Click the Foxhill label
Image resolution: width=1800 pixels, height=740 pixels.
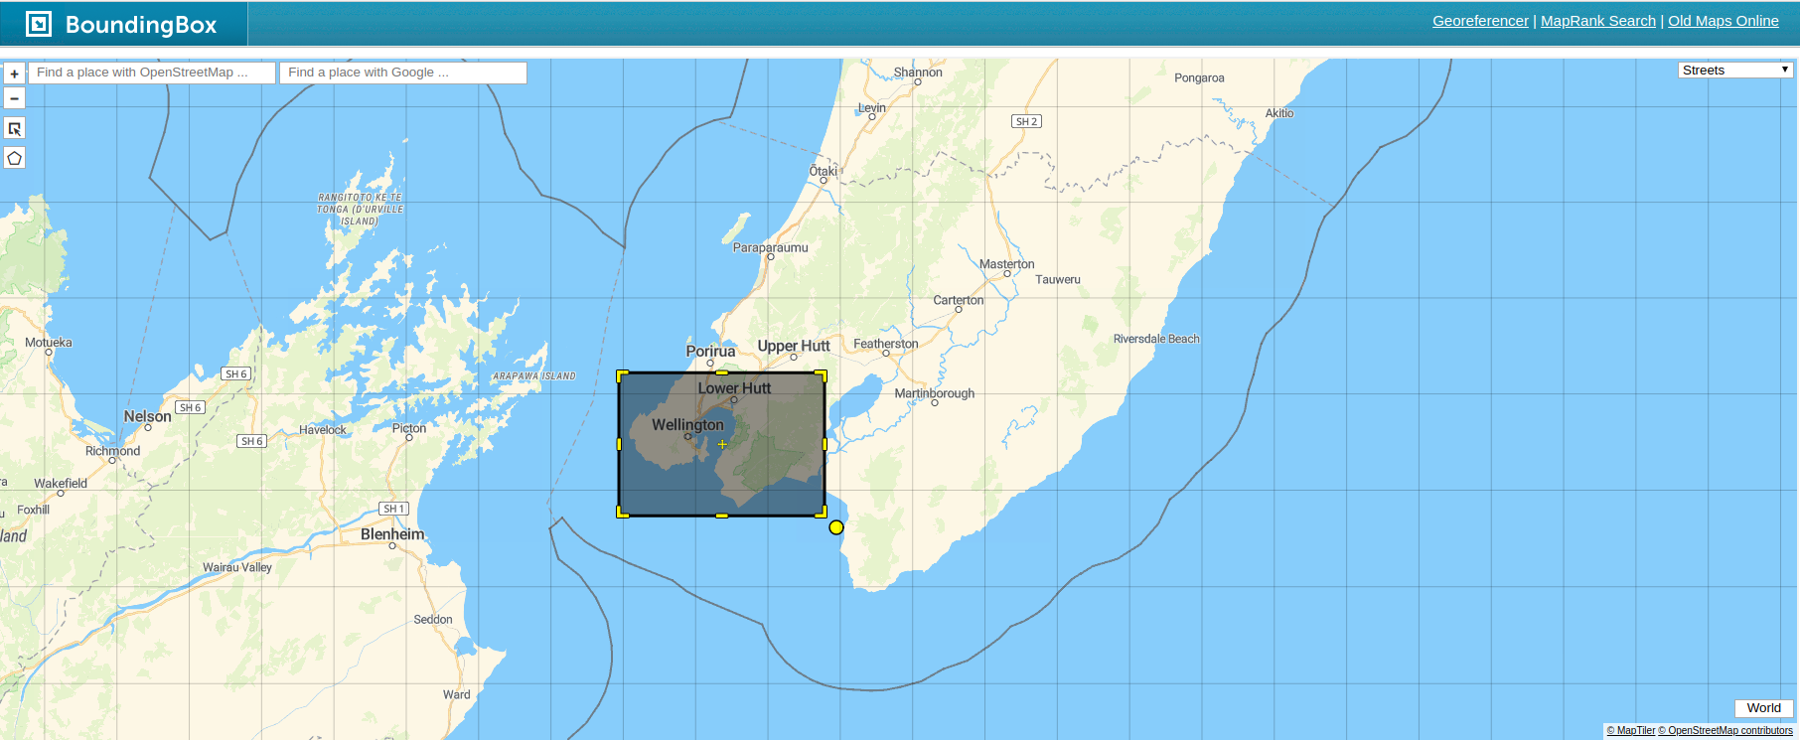[33, 511]
